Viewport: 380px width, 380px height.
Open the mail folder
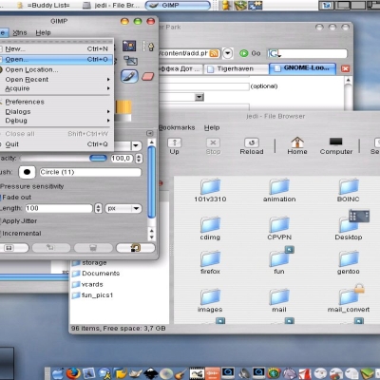coord(279,300)
